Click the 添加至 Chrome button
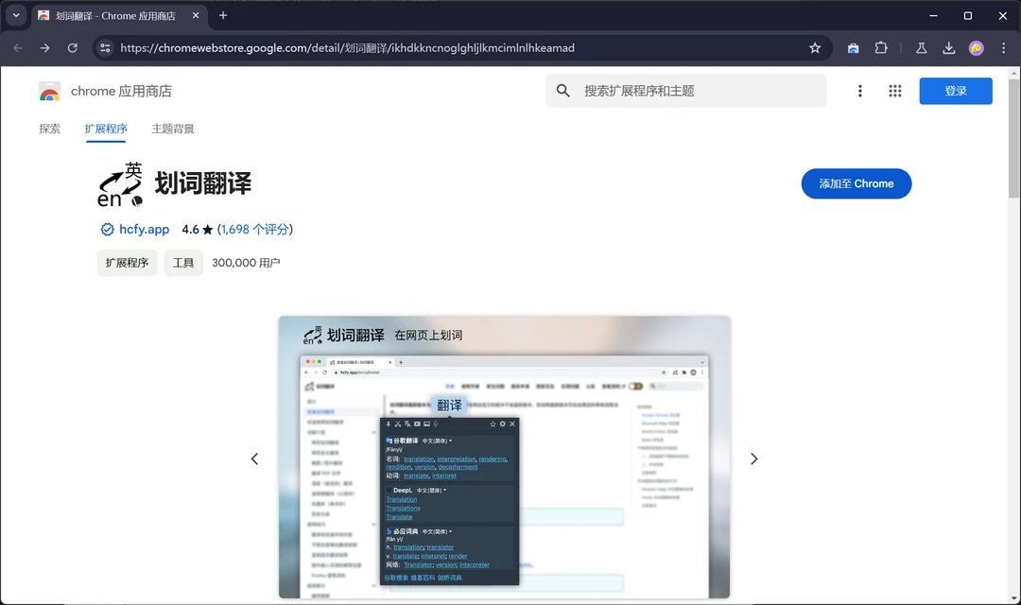This screenshot has width=1021, height=605. click(856, 183)
